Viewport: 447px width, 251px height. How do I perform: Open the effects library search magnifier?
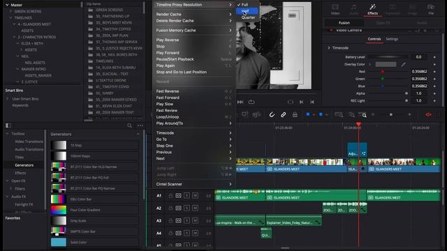[129, 125]
